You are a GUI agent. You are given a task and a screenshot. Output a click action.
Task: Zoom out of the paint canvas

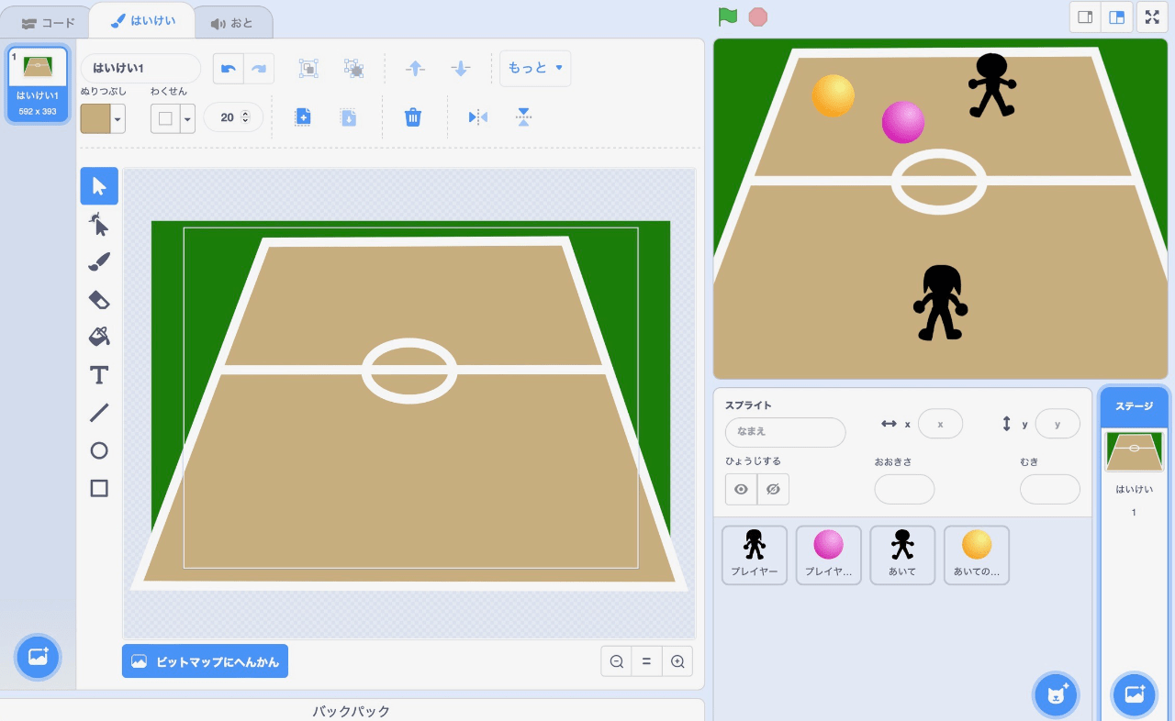click(x=617, y=660)
